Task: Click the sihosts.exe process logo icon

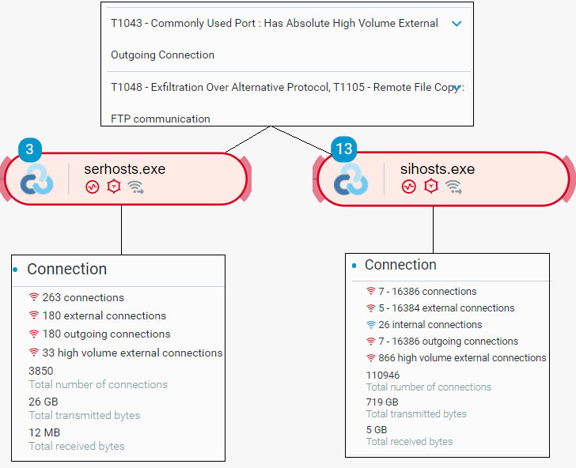Action: [351, 179]
